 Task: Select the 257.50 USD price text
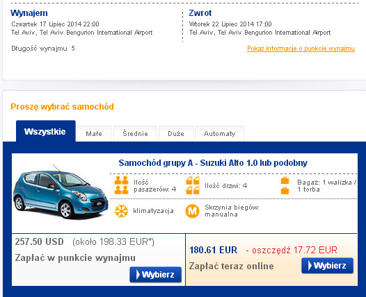pyautogui.click(x=39, y=241)
